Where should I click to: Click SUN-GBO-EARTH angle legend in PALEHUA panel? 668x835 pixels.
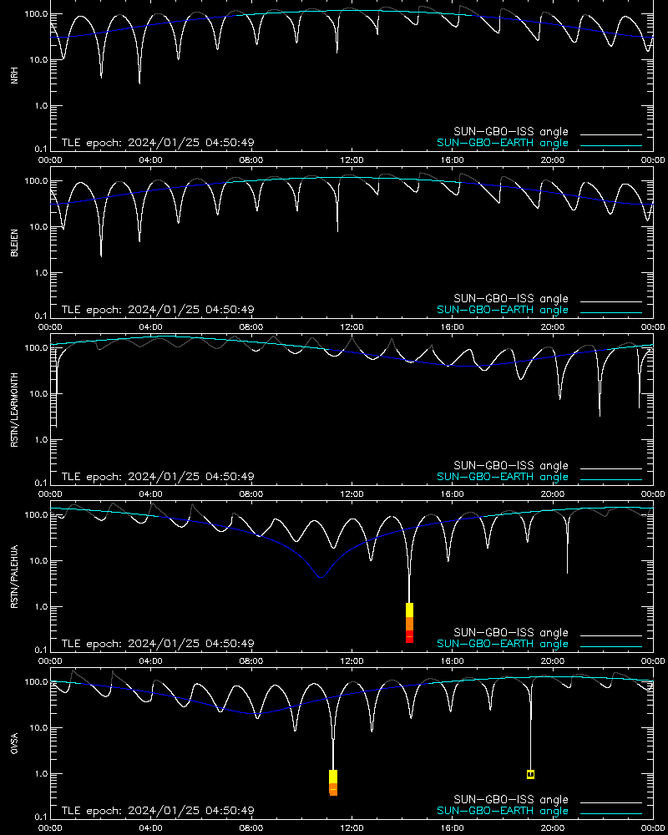[x=503, y=644]
